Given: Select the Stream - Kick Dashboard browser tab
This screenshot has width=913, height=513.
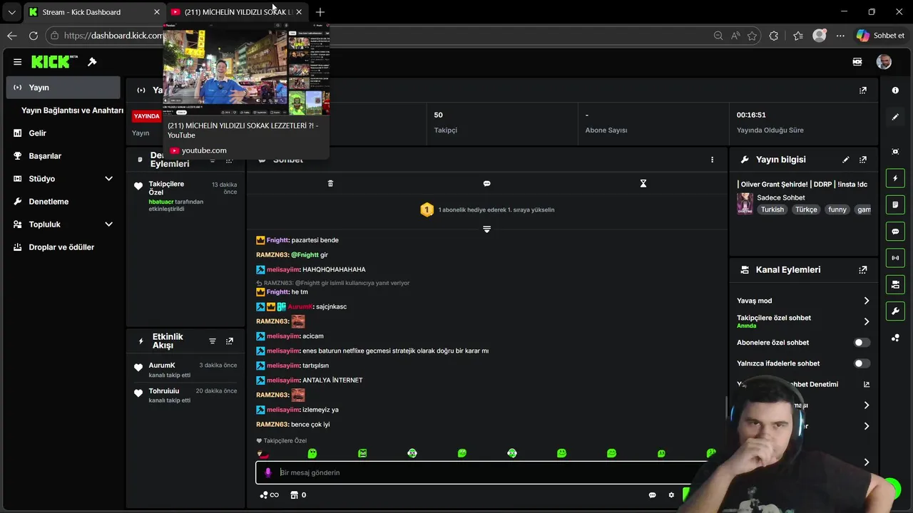Looking at the screenshot, I should 94,12.
